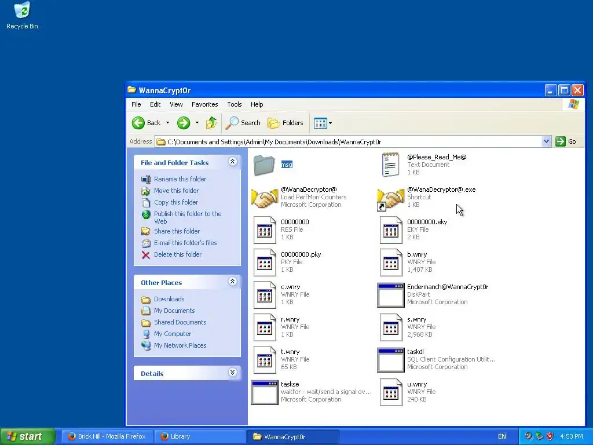Collapse the File and Folder Tasks panel
Screen dimensions: 593x445
232,162
